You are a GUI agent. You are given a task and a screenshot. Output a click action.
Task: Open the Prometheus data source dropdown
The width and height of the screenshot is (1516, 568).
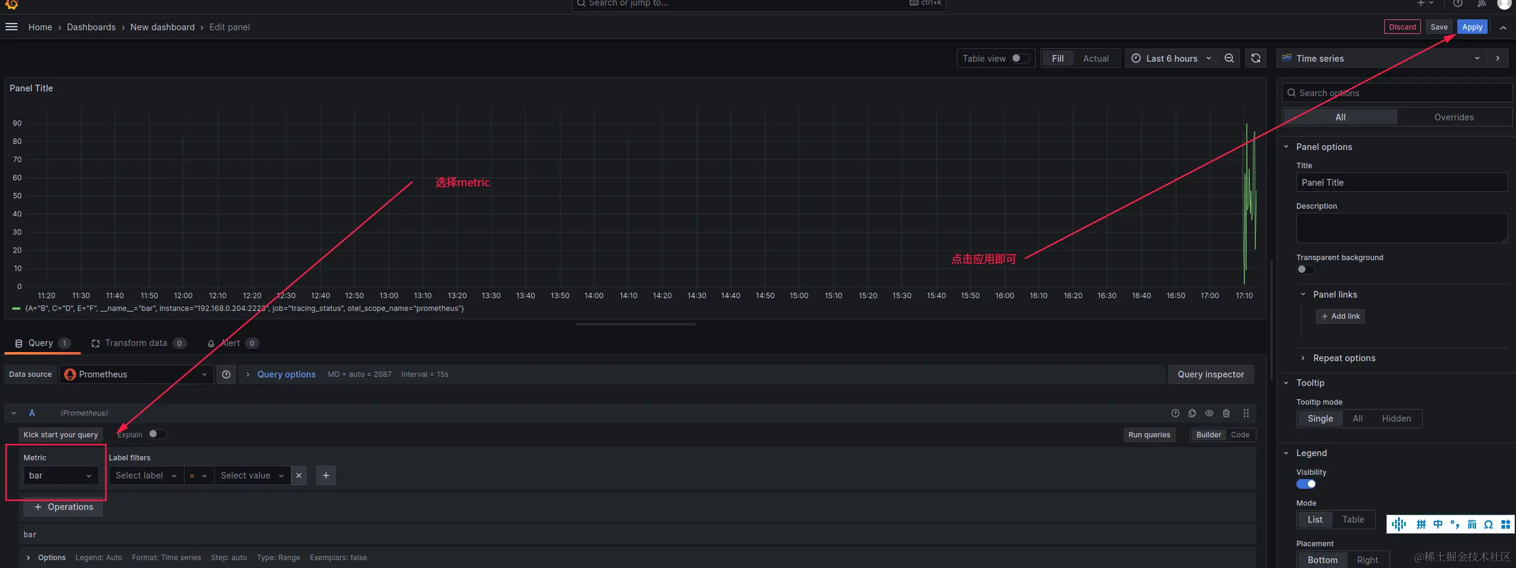[136, 374]
